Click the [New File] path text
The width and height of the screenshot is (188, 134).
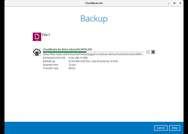[x=93, y=54]
